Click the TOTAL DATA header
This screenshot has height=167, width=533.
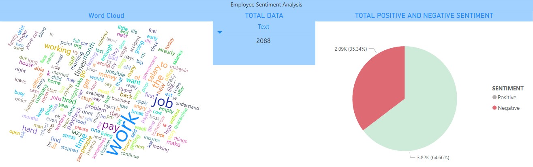[x=264, y=16]
